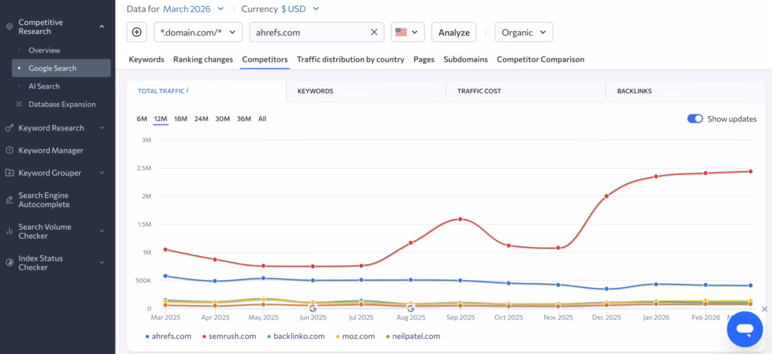The image size is (772, 354).
Task: Click the Competitive Research target icon
Action: tap(9, 26)
